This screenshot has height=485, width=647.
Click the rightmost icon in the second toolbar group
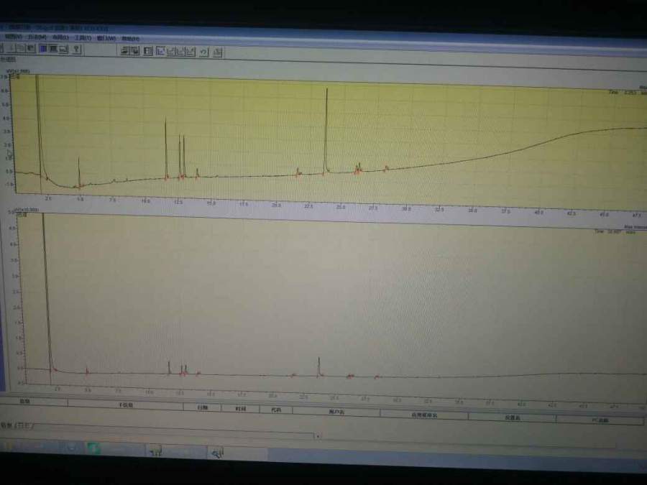point(217,52)
